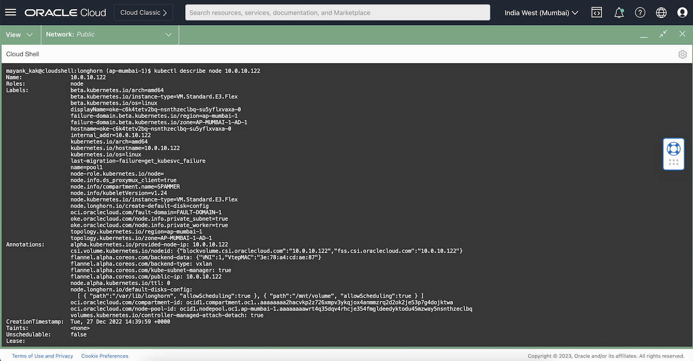Open the help question mark icon
Screen dimensions: 693x361
[x=640, y=12]
